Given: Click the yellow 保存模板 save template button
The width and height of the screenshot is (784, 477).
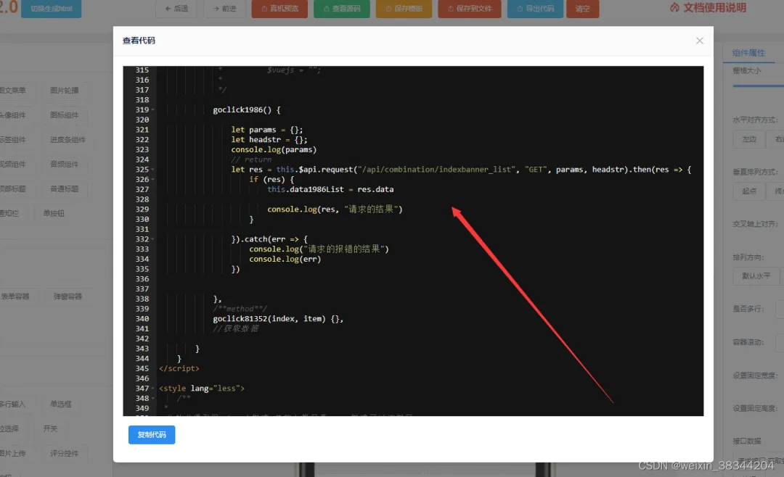Looking at the screenshot, I should (404, 9).
